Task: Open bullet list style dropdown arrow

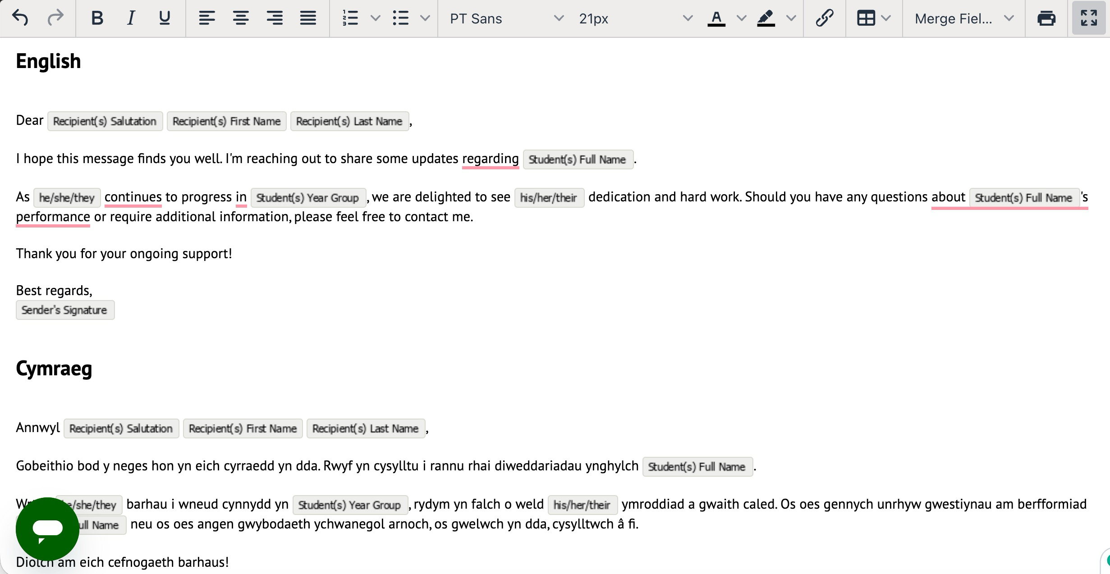Action: pos(425,18)
